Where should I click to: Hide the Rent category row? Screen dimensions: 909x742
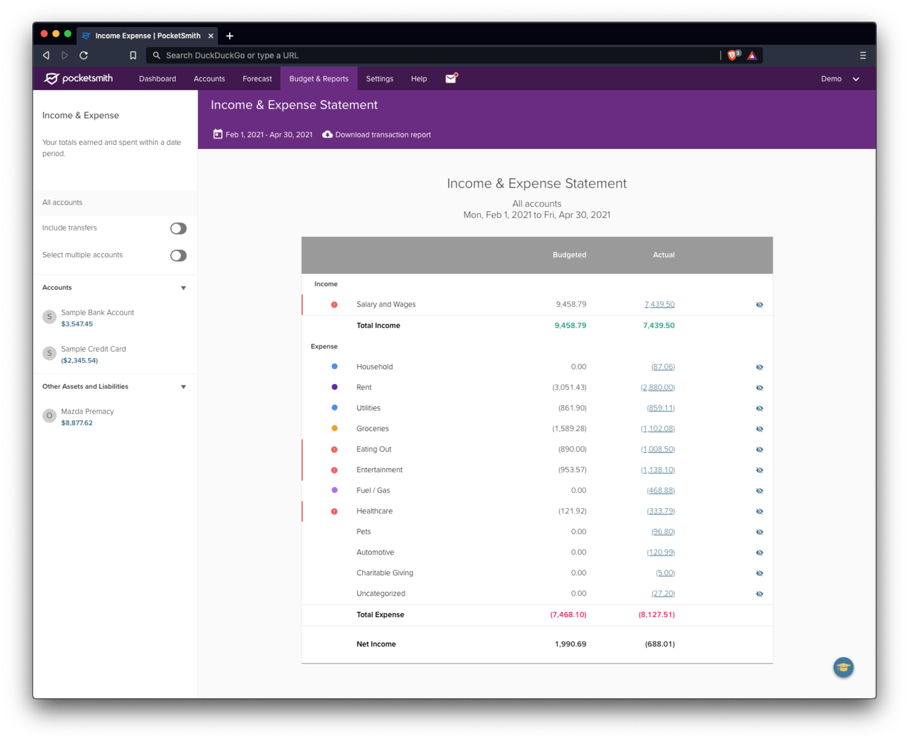point(759,388)
